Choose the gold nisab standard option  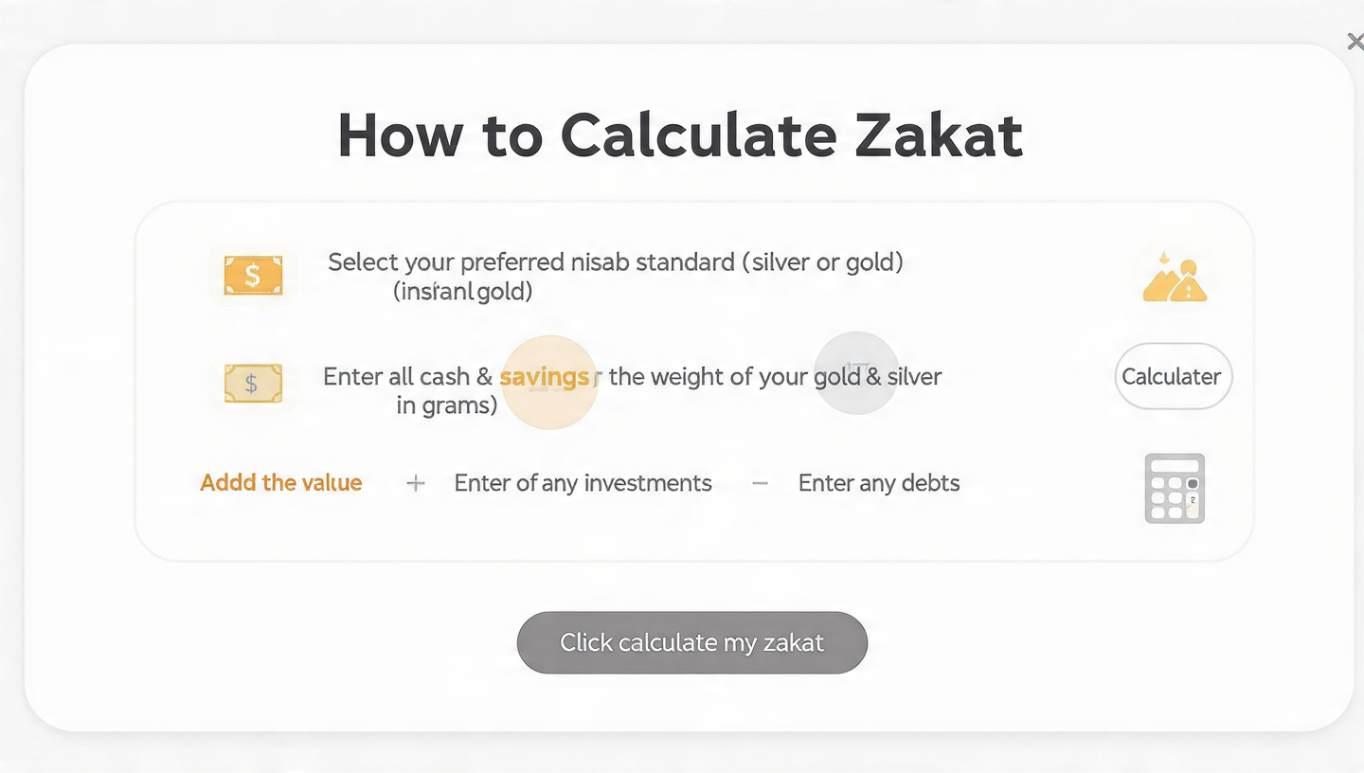[873, 262]
